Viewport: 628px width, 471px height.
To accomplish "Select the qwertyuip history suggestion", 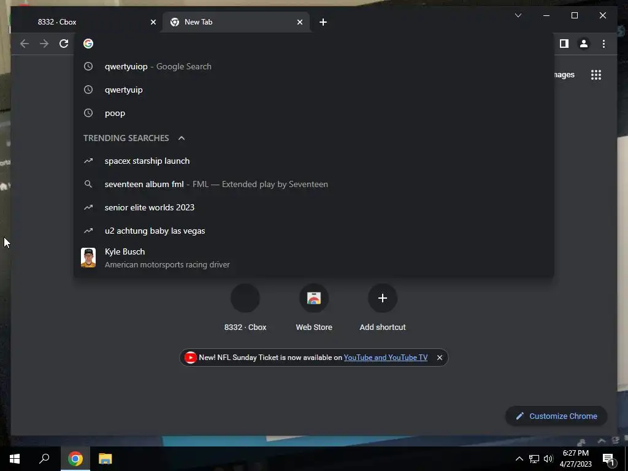I will point(315,90).
